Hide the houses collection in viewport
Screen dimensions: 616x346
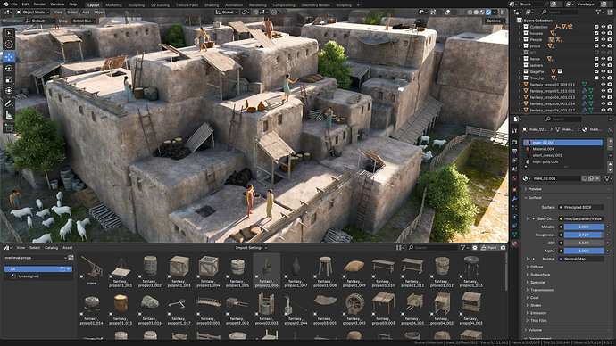[603, 33]
